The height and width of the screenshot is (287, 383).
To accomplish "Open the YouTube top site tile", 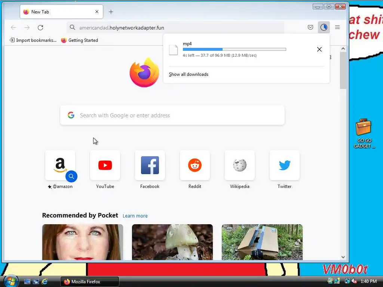I will (x=105, y=165).
